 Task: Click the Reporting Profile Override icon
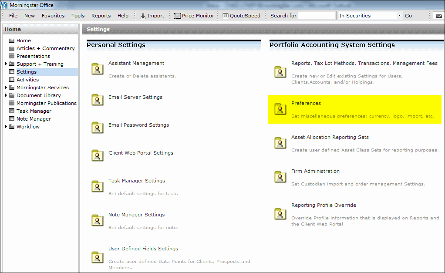tap(280, 214)
